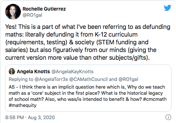Open the Aug 3, 2020 date
Image resolution: width=176 pixels, height=123 pixels.
tap(41, 118)
